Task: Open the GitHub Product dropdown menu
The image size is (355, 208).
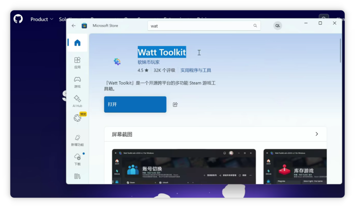Action: point(42,19)
